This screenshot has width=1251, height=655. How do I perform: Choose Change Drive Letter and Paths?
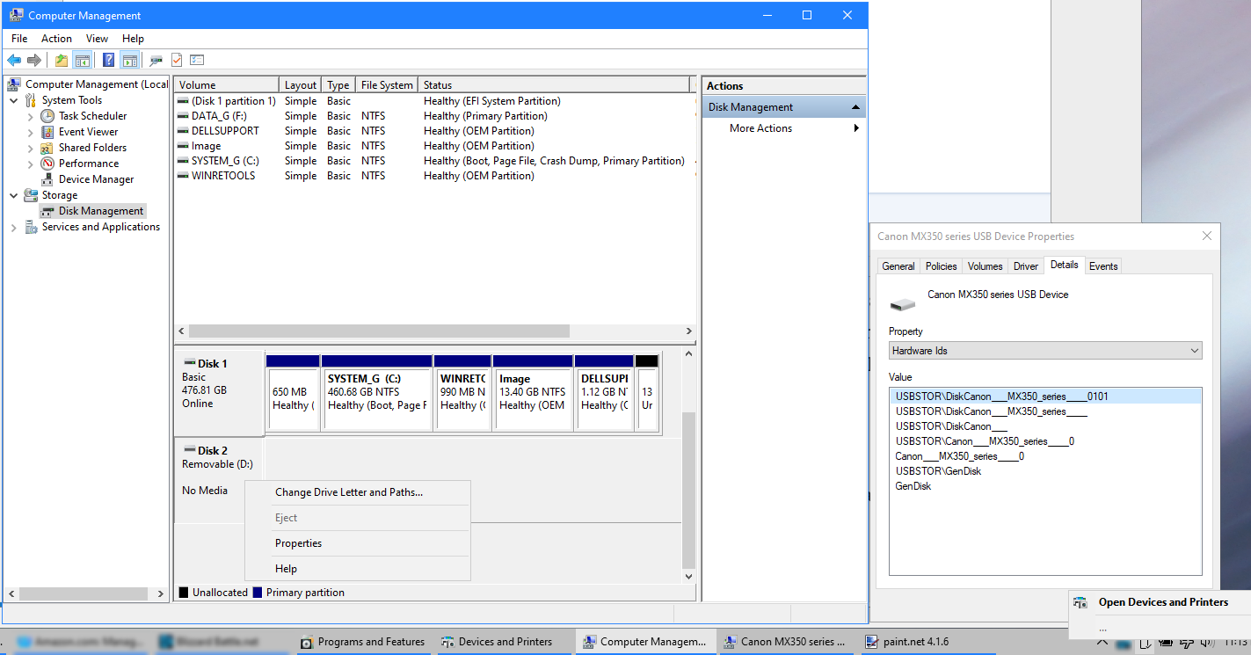(348, 492)
